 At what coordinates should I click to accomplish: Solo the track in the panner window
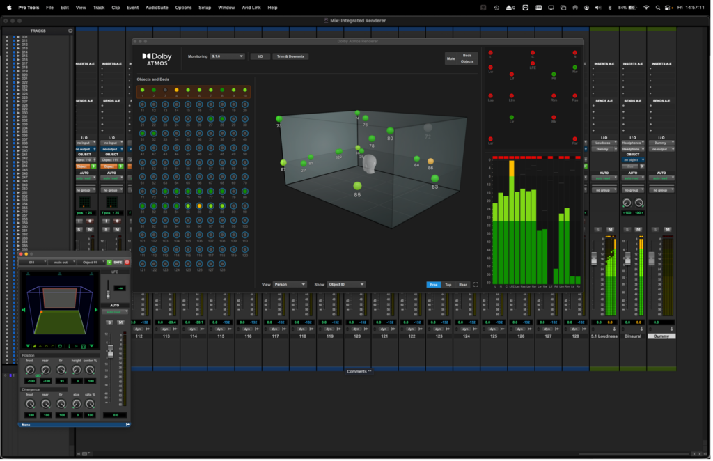[x=109, y=322]
